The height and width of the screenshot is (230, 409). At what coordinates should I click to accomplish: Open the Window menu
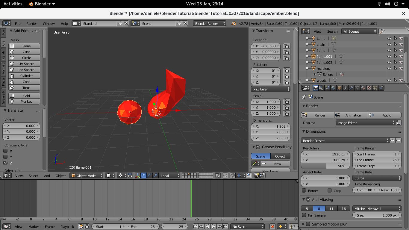(x=49, y=23)
